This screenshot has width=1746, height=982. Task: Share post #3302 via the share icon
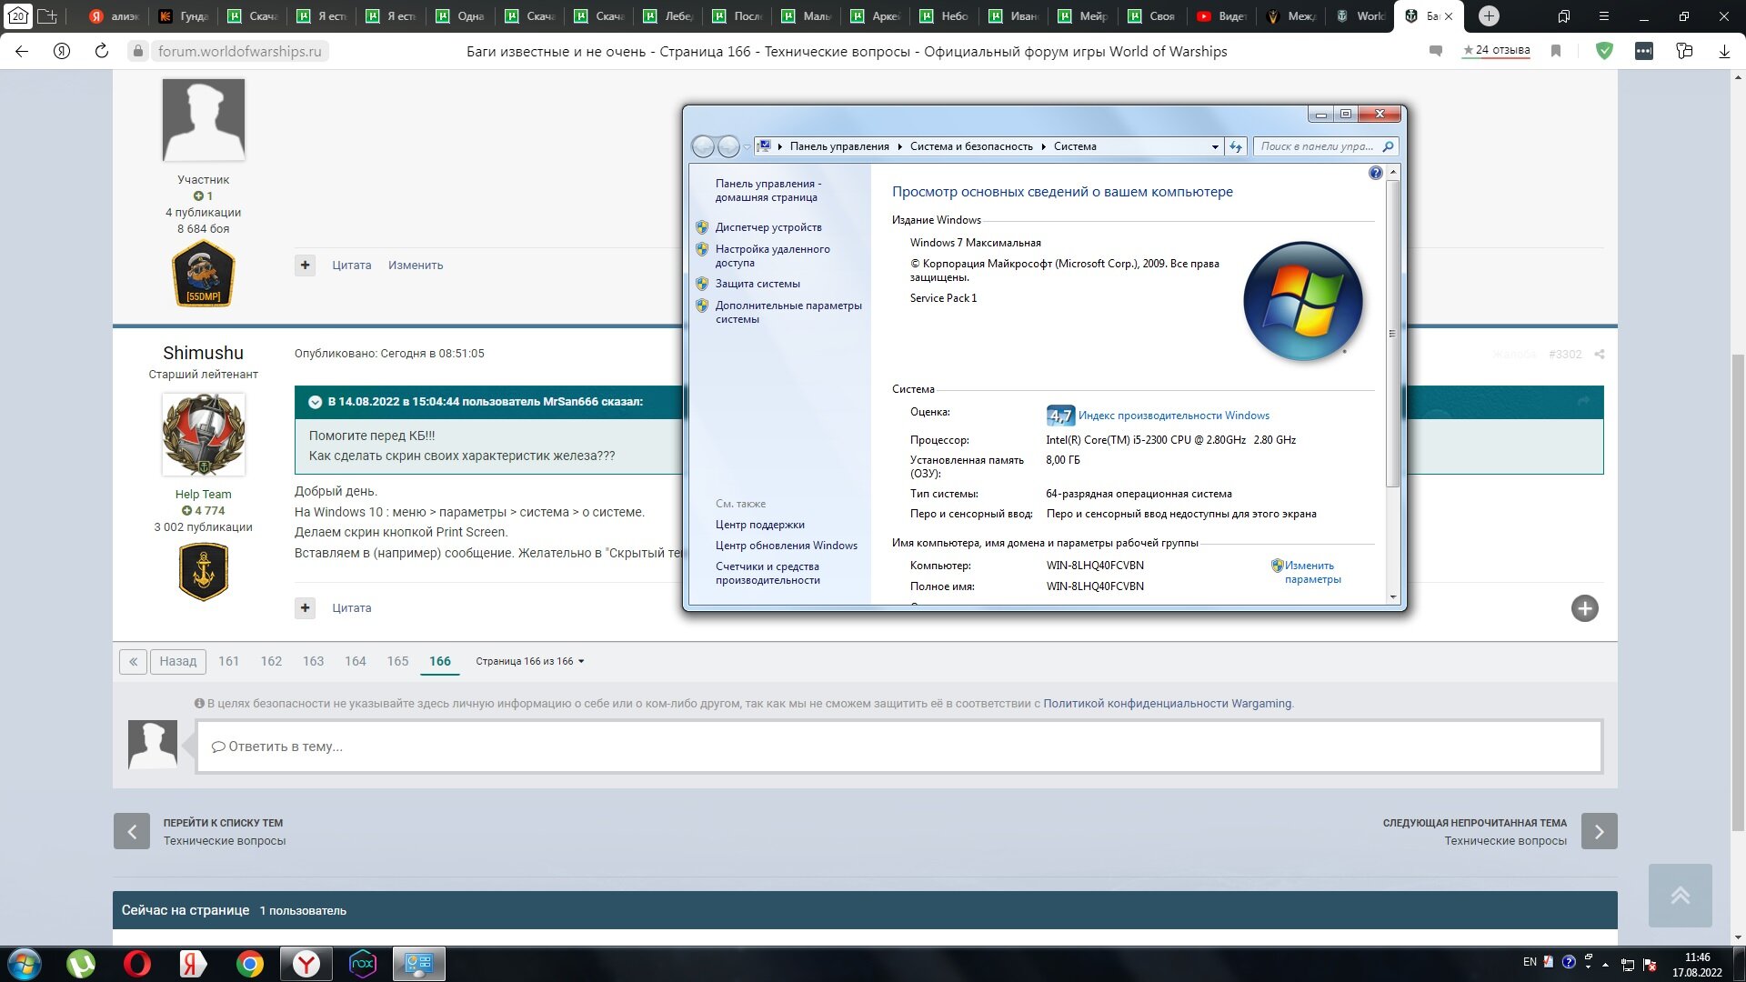1600,355
